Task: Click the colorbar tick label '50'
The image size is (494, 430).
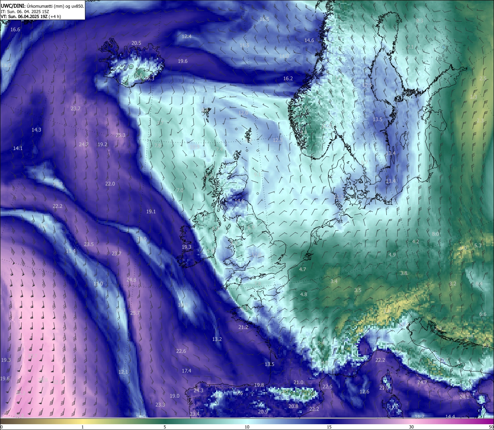Action: point(491,427)
